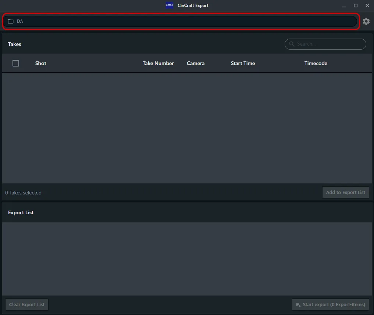Click the Add to Export List button

(x=346, y=193)
